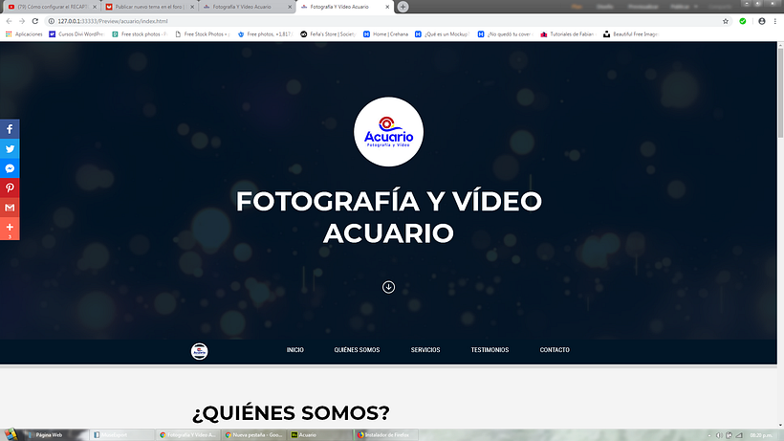Screen dimensions: 784x441
Task: Open Acuario Adobe Muse taskbar item
Action: [x=319, y=435]
